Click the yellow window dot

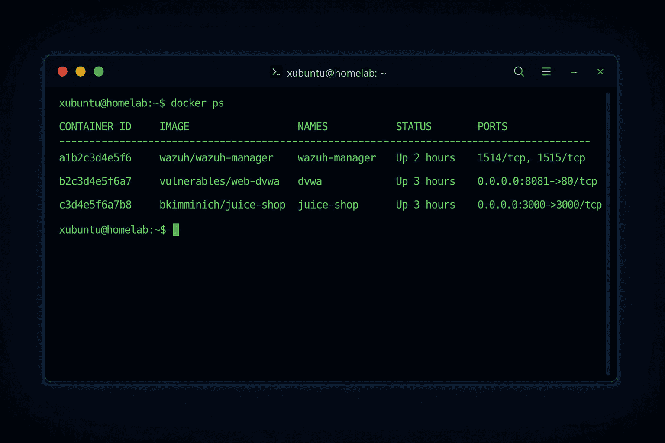coord(81,71)
